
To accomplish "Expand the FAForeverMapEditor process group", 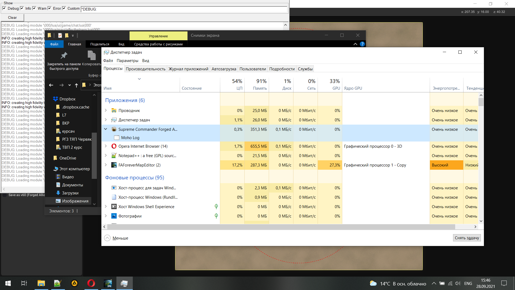I will [x=106, y=165].
